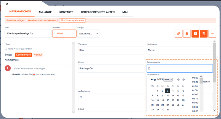
Task: Click the clipboard icon button
Action: click(x=187, y=34)
